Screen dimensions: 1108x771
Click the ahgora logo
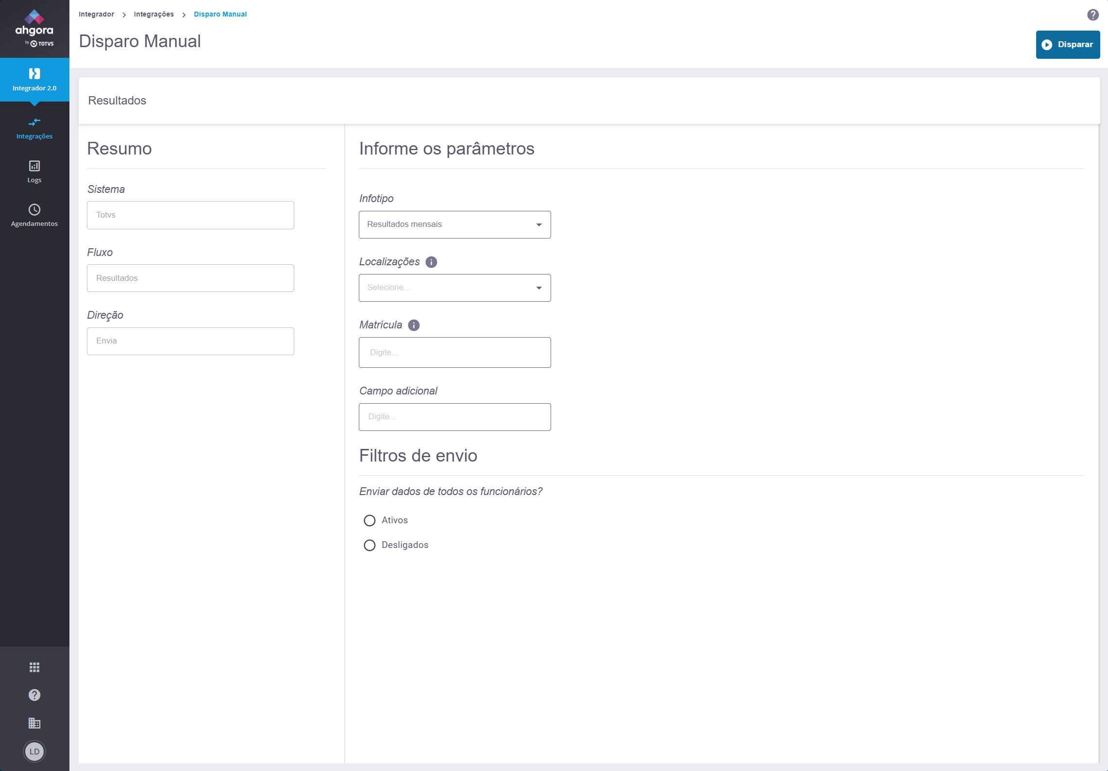click(x=34, y=28)
